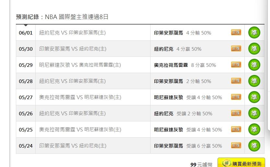Click the green 準 badge for 05/30

click(x=254, y=49)
